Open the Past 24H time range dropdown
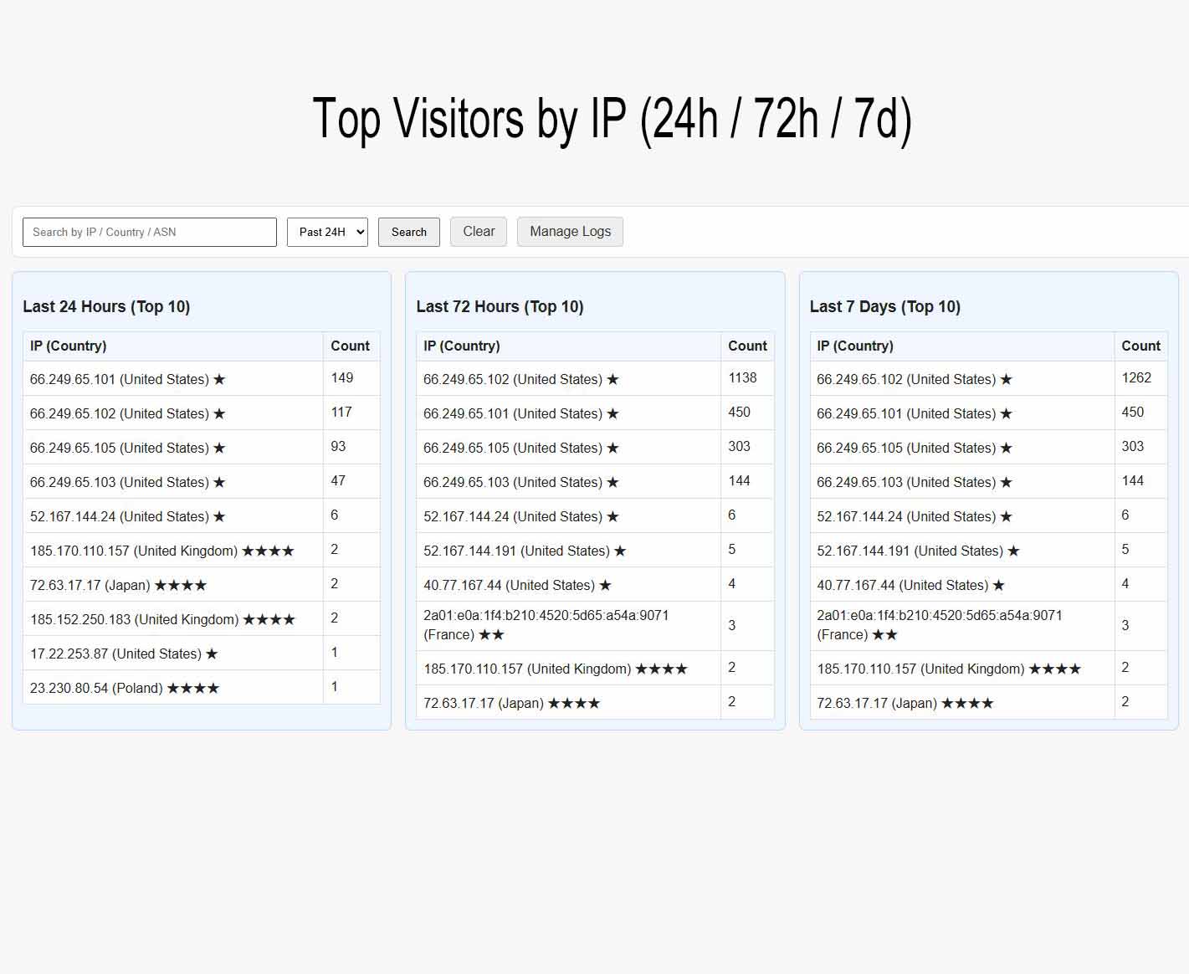Viewport: 1189px width, 974px height. (327, 232)
